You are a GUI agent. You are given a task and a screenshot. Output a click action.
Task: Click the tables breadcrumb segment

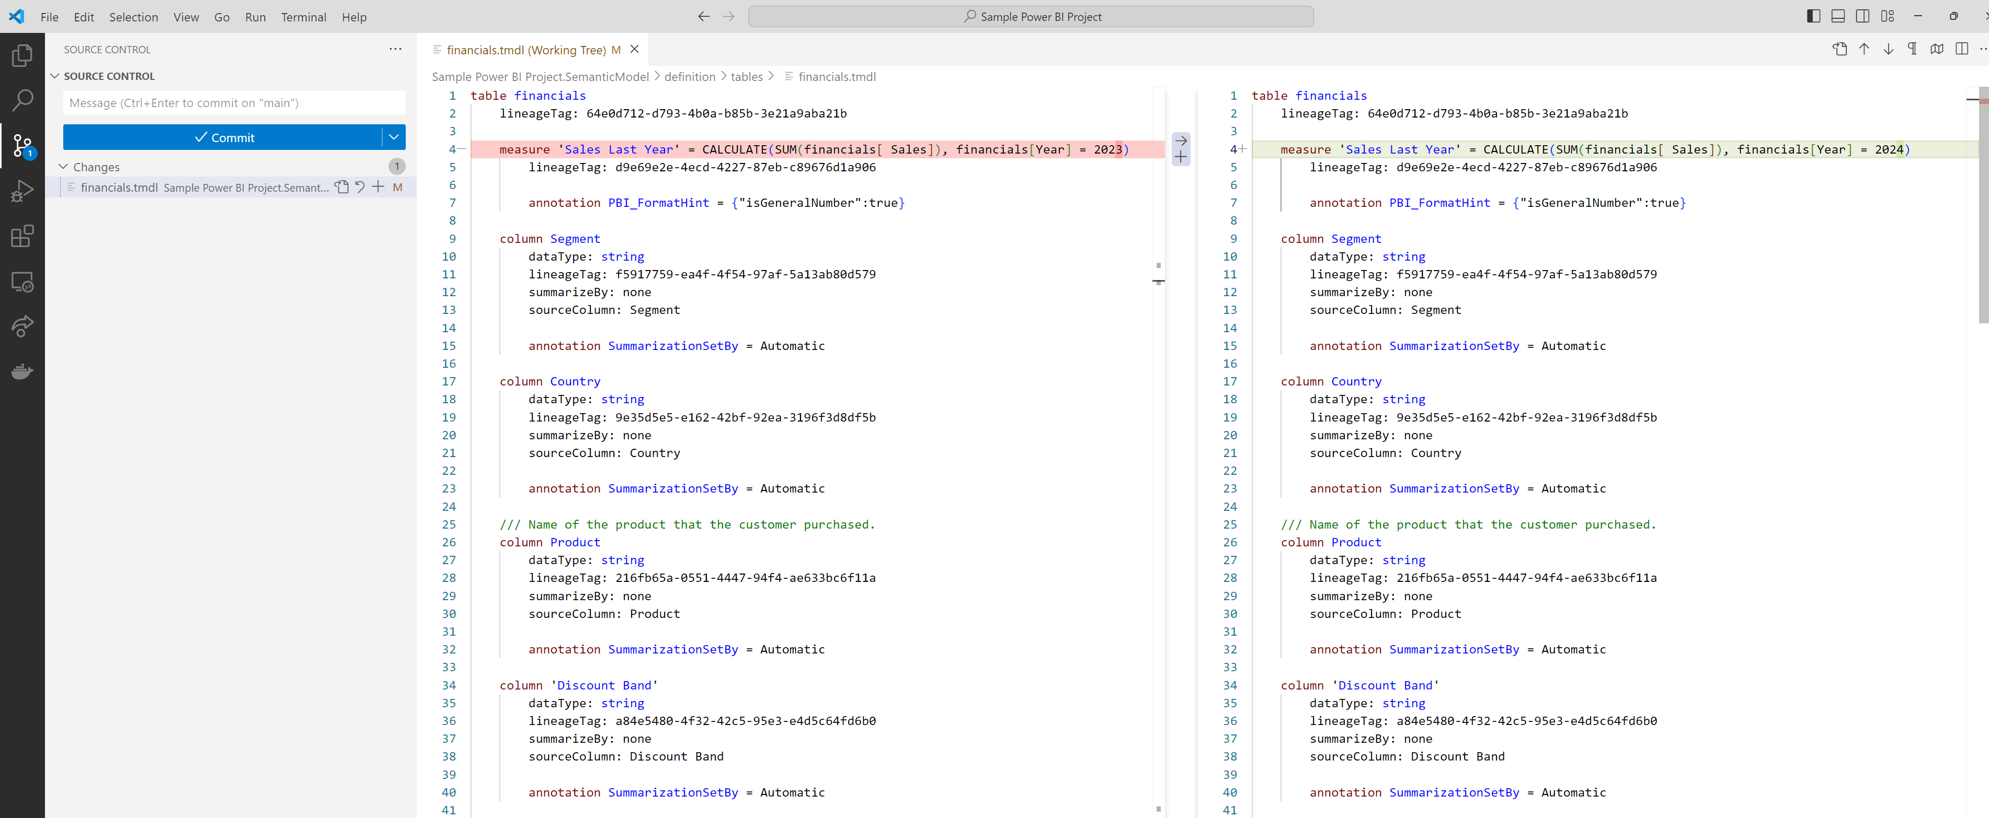[746, 76]
